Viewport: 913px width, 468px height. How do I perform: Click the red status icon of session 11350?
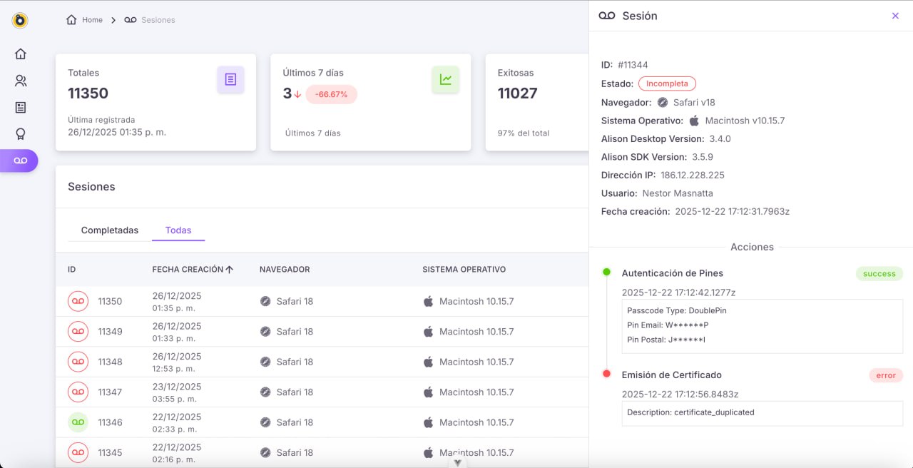(78, 301)
